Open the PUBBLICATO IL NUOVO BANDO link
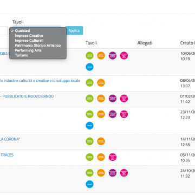The width and height of the screenshot is (195, 195). [x=27, y=96]
